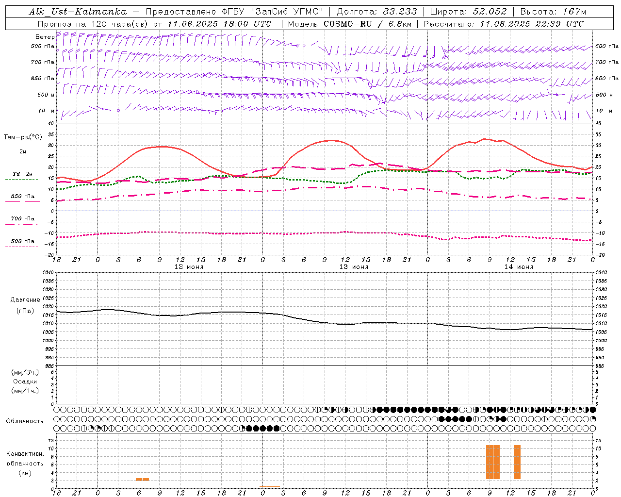Click the 'Тем-ра(°C)' temperature panel label

23,137
